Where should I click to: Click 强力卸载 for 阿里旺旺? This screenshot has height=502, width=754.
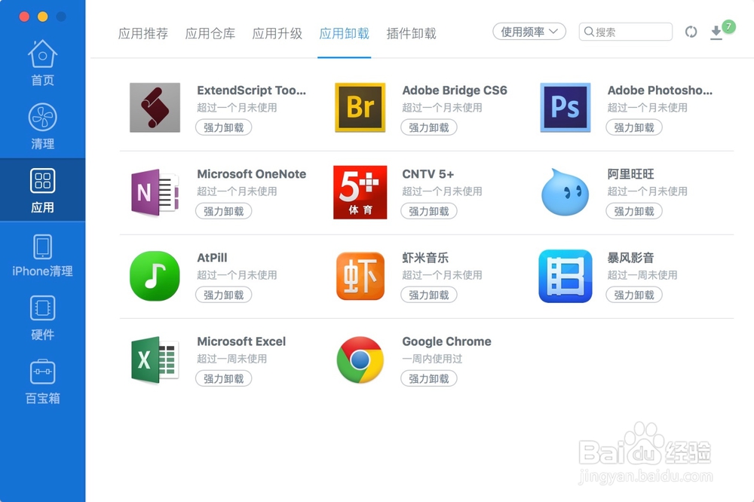pos(634,211)
